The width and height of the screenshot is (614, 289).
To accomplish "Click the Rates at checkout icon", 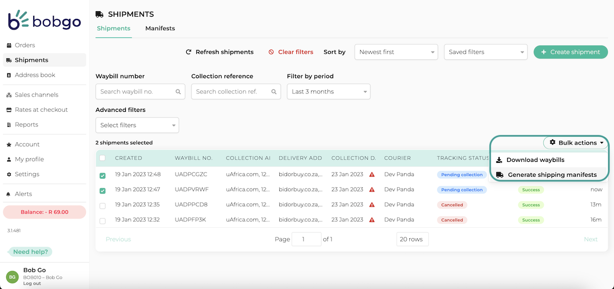I will 9,110.
